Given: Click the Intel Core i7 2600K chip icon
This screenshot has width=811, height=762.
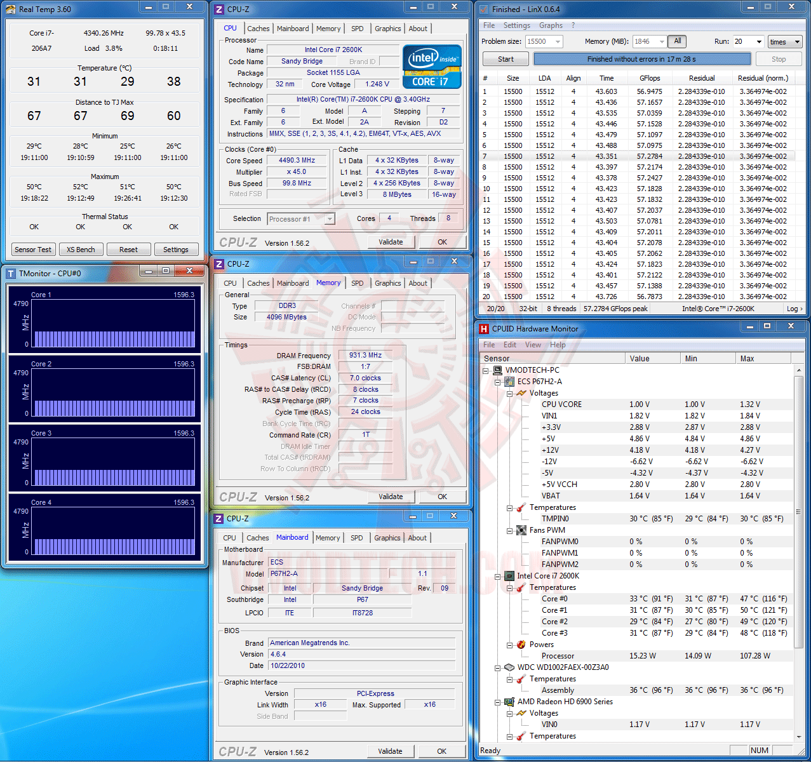Looking at the screenshot, I should (x=509, y=576).
